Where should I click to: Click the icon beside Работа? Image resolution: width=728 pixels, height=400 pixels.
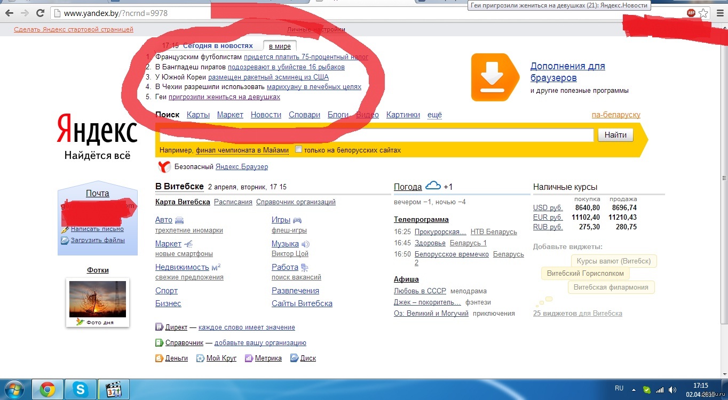[x=304, y=267]
